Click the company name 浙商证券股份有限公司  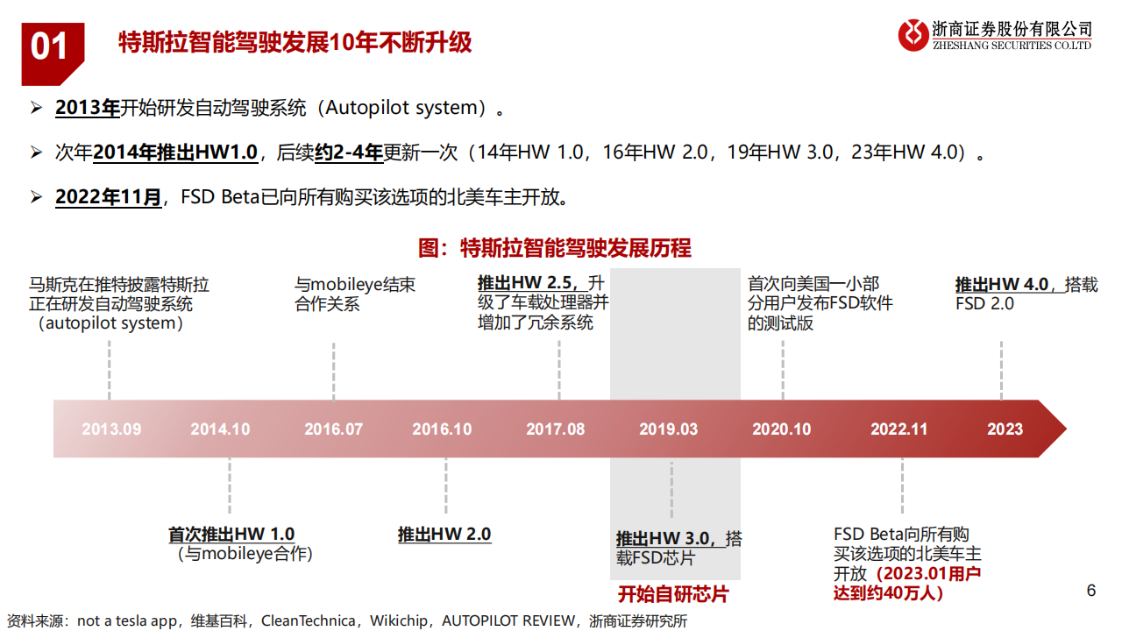(1013, 29)
